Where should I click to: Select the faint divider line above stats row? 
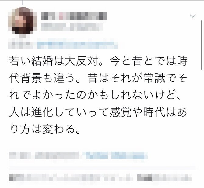(102, 168)
